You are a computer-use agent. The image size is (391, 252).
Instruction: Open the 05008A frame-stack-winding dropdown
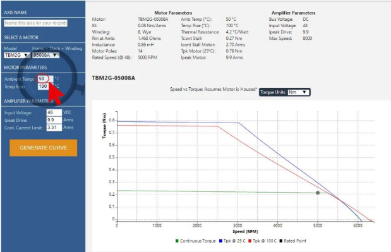[x=45, y=55]
